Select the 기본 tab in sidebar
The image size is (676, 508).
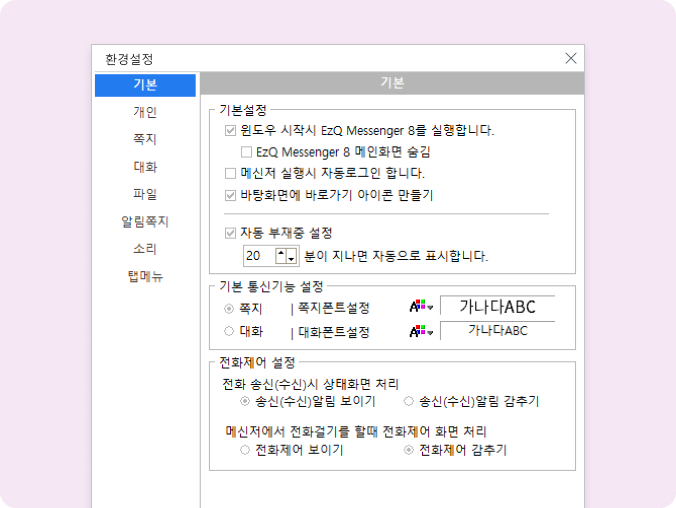point(145,85)
